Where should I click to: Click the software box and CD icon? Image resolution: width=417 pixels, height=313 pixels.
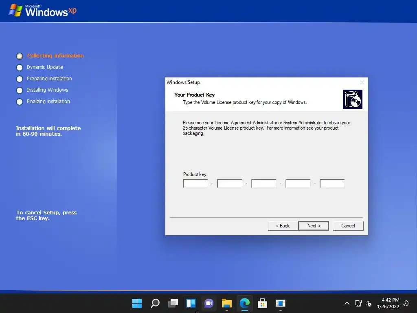click(353, 99)
